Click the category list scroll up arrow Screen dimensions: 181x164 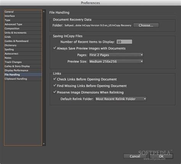[x=44, y=11]
